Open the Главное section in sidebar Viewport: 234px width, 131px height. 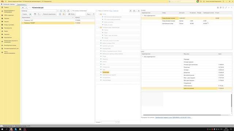6,7
